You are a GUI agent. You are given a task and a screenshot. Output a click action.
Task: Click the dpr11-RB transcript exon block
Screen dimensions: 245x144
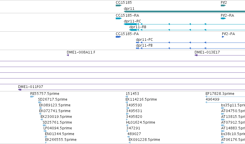point(133,30)
